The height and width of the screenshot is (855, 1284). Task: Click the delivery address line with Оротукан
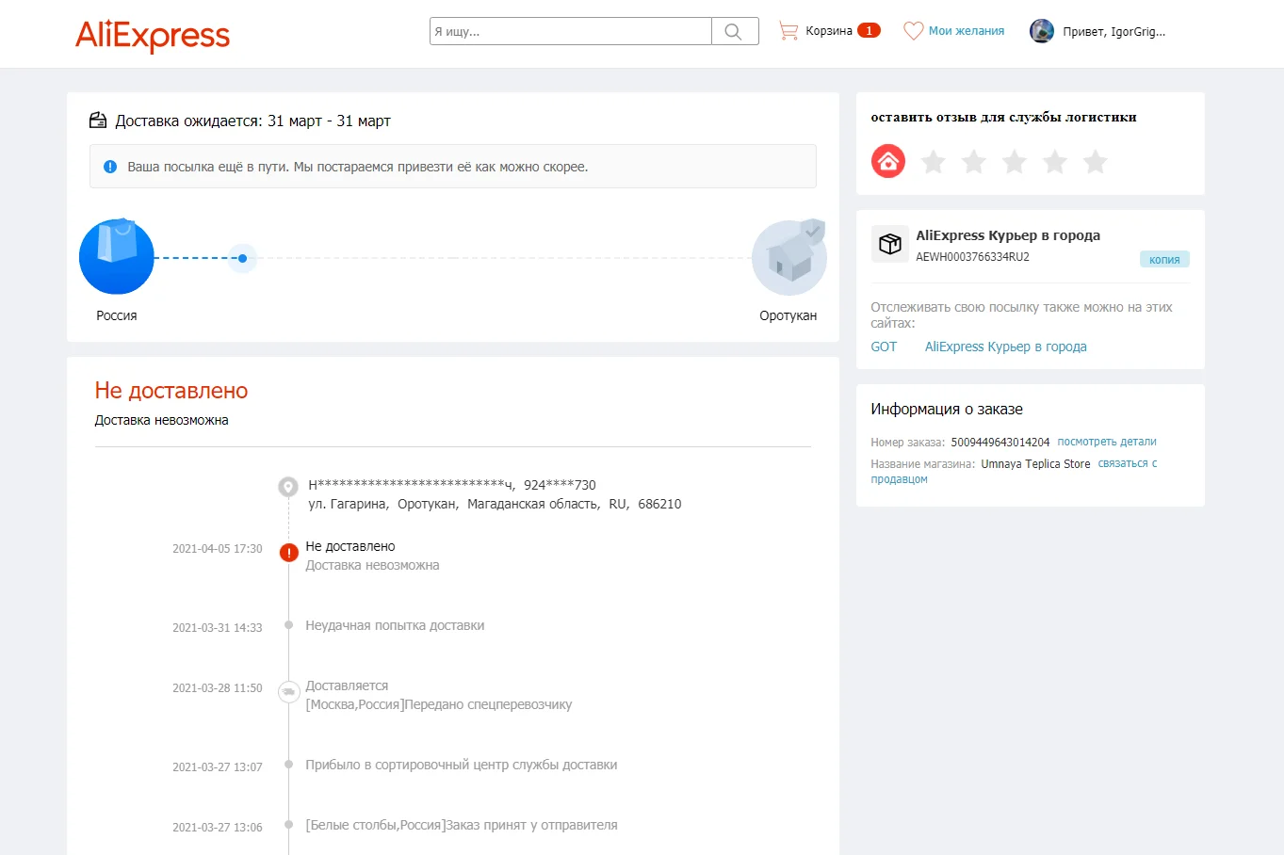(495, 504)
